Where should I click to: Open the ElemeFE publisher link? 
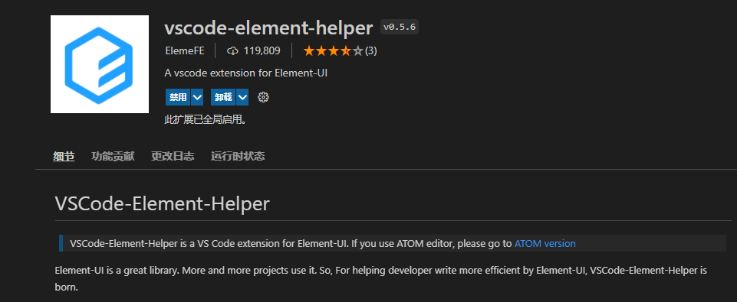pos(185,50)
